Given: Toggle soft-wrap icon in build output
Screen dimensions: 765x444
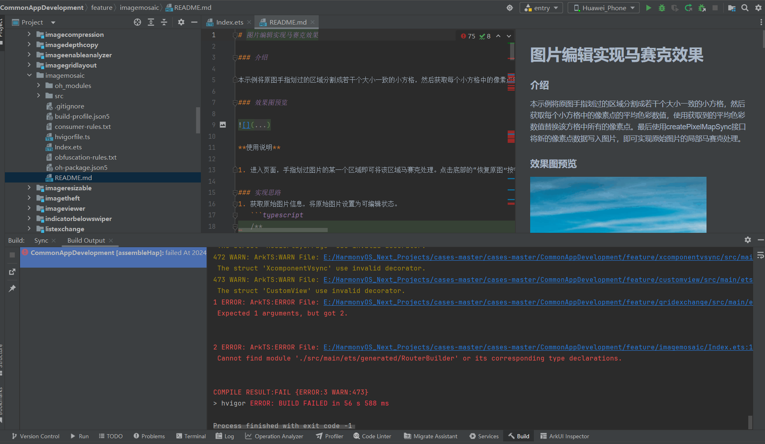Looking at the screenshot, I should click(760, 255).
